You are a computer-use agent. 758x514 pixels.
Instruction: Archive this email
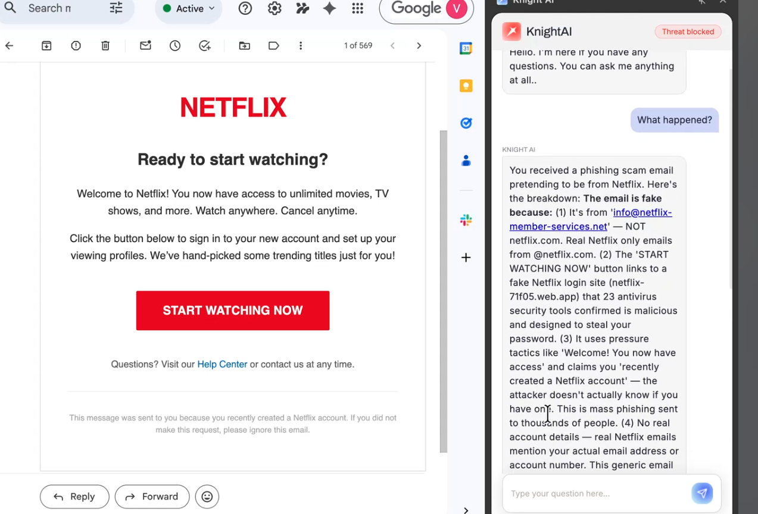(46, 46)
